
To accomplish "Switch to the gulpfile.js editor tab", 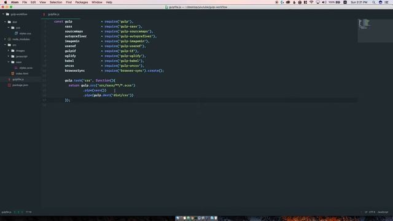I will click(x=60, y=15).
